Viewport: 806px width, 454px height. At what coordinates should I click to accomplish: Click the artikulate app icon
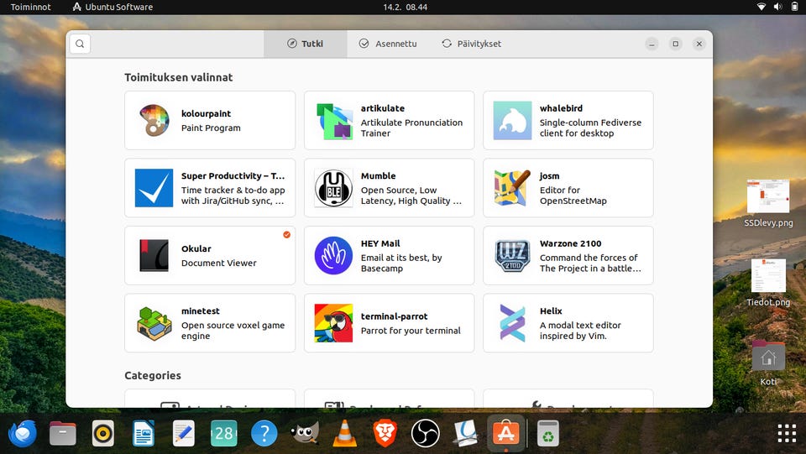coord(333,121)
